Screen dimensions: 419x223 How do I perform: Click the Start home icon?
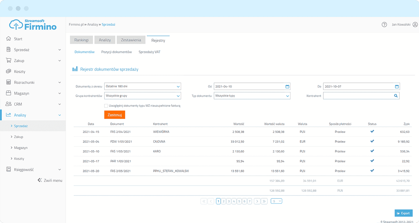point(9,39)
